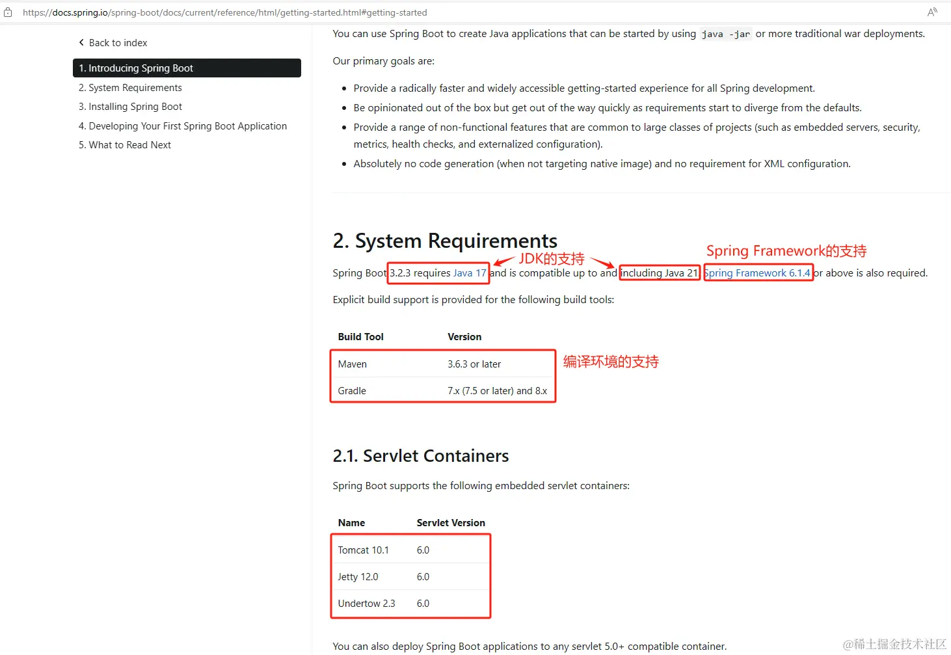Click the bullet starting Be opinionated out of the box
The image size is (951, 655).
point(608,108)
